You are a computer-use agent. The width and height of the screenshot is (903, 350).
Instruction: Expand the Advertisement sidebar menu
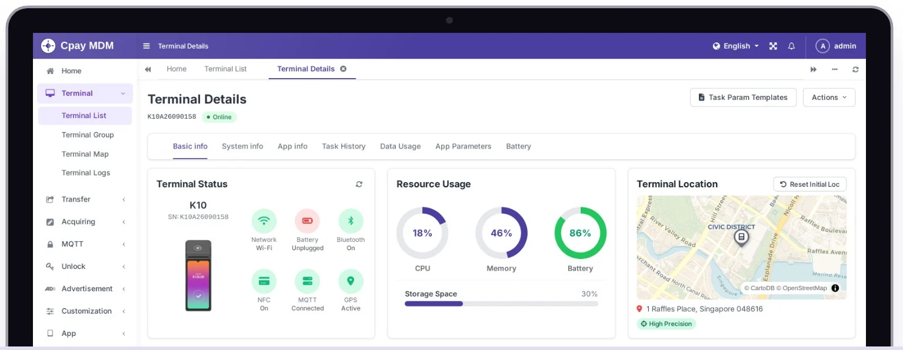point(85,289)
